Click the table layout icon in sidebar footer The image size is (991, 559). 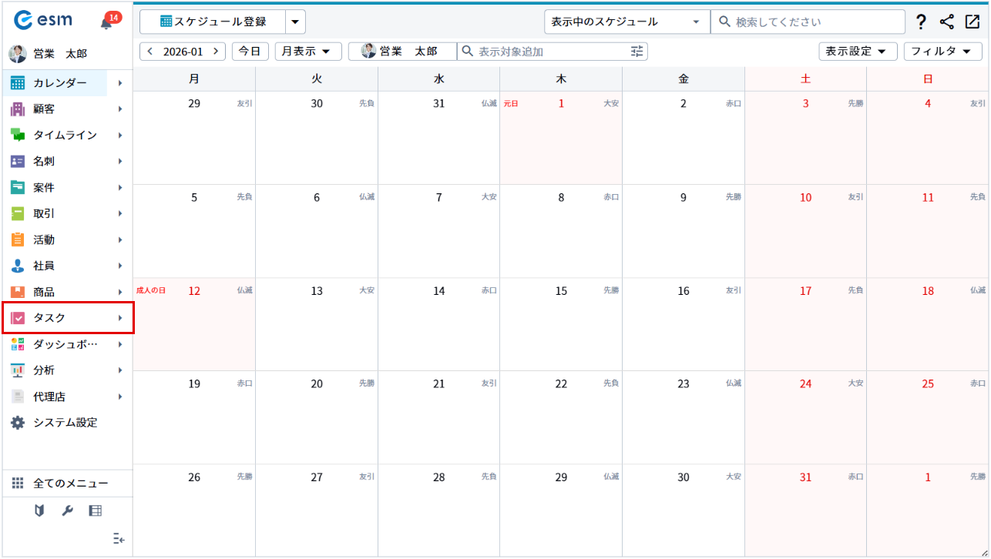tap(95, 510)
